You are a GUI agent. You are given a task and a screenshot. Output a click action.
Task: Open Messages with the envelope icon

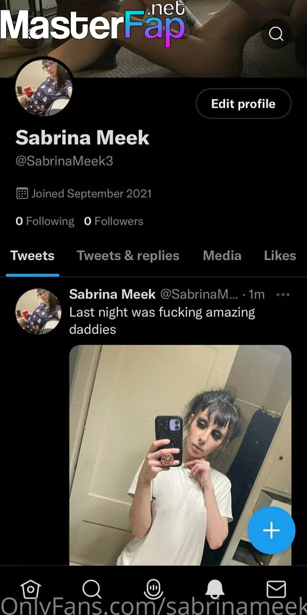pos(276,589)
